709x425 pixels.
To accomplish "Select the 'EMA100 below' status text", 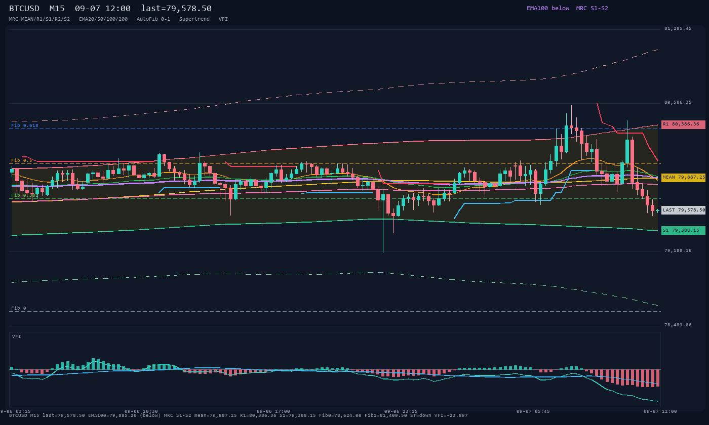I will (x=548, y=8).
